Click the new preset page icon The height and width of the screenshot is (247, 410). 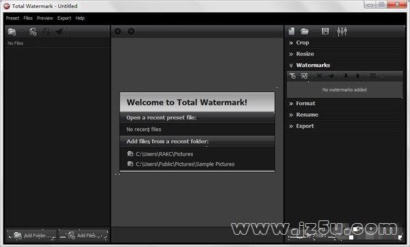(292, 31)
